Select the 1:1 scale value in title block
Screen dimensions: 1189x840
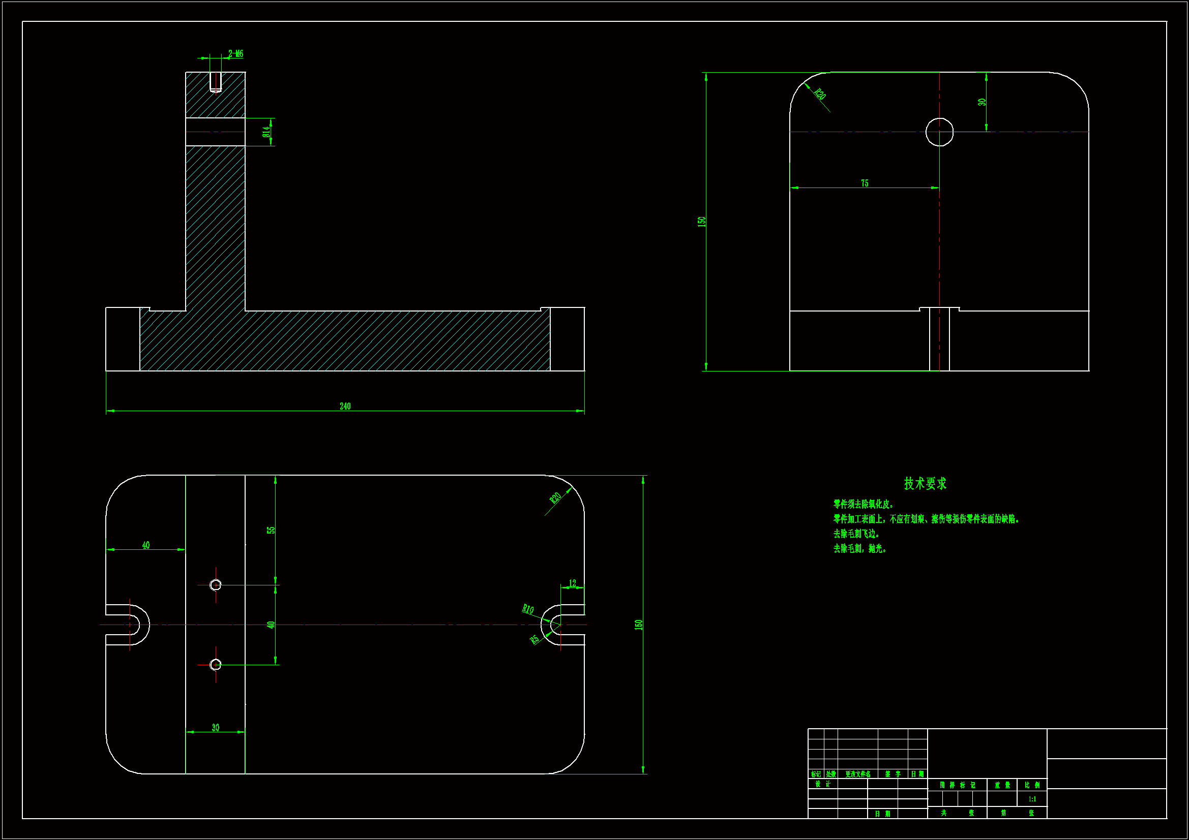tap(1032, 799)
